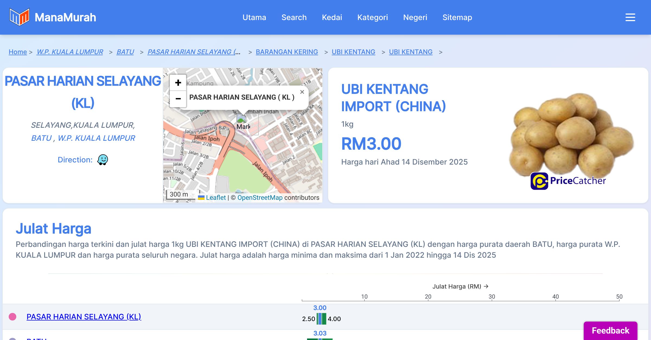This screenshot has height=340, width=651.
Task: Zoom in on the map
Action: (x=178, y=83)
